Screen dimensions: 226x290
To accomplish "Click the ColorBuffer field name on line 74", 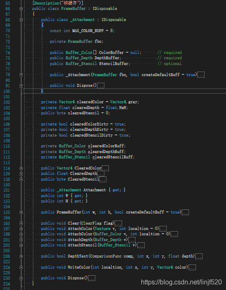I will pyautogui.click(x=111, y=53).
